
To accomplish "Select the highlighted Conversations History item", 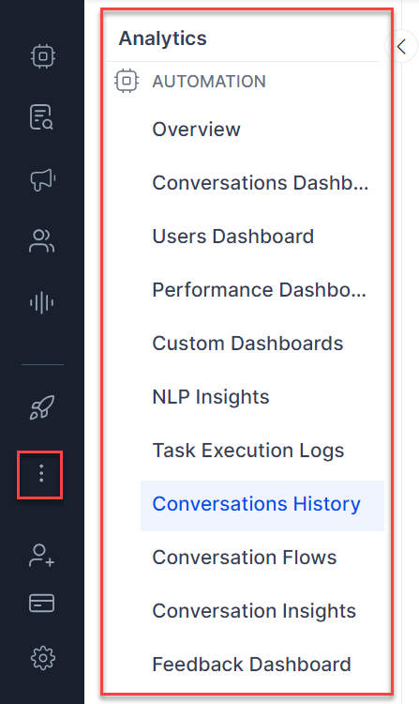I will [x=262, y=506].
